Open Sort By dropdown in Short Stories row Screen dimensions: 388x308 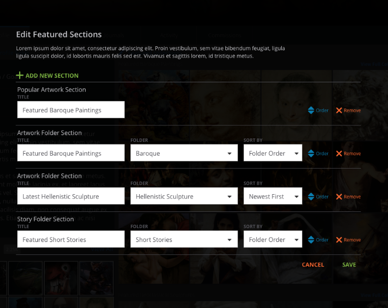tap(273, 239)
